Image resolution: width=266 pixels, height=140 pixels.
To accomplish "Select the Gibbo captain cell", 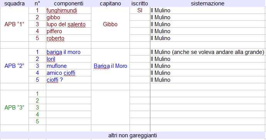I will click(110, 24).
